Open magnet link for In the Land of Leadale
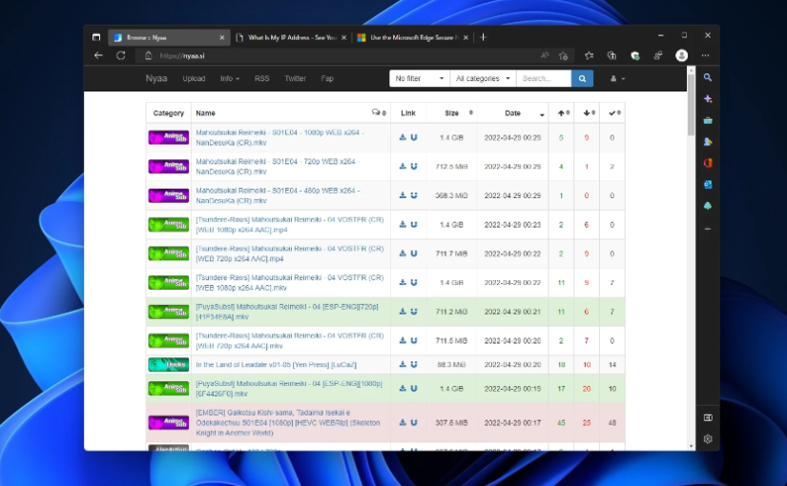 click(x=414, y=365)
